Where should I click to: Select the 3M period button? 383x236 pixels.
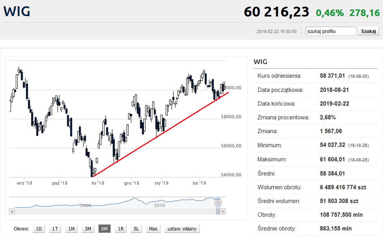[x=88, y=229]
